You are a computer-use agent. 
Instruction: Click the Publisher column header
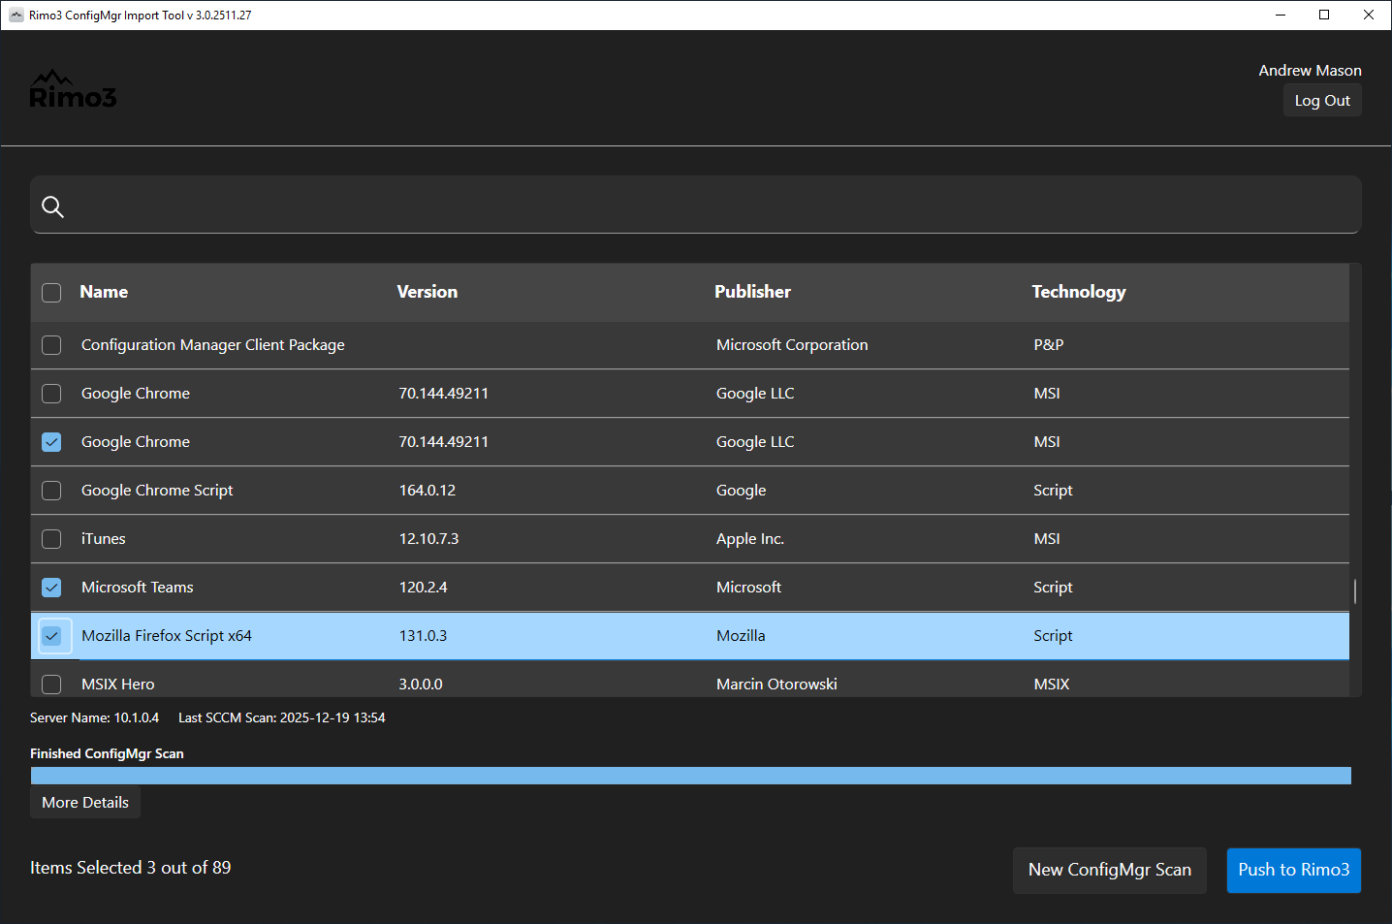[752, 292]
